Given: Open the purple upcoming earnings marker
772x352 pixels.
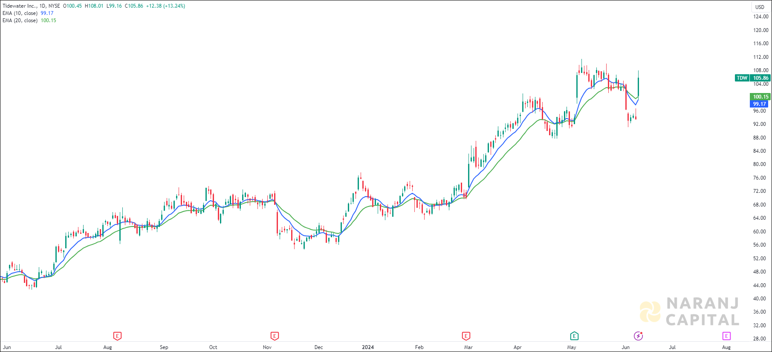Looking at the screenshot, I should (x=726, y=336).
